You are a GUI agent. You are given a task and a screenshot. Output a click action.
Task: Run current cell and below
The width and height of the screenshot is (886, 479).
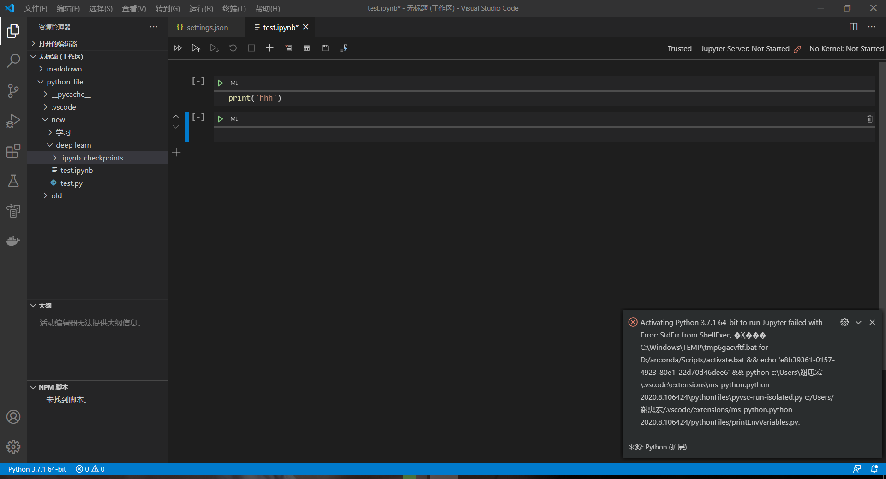[x=214, y=48]
